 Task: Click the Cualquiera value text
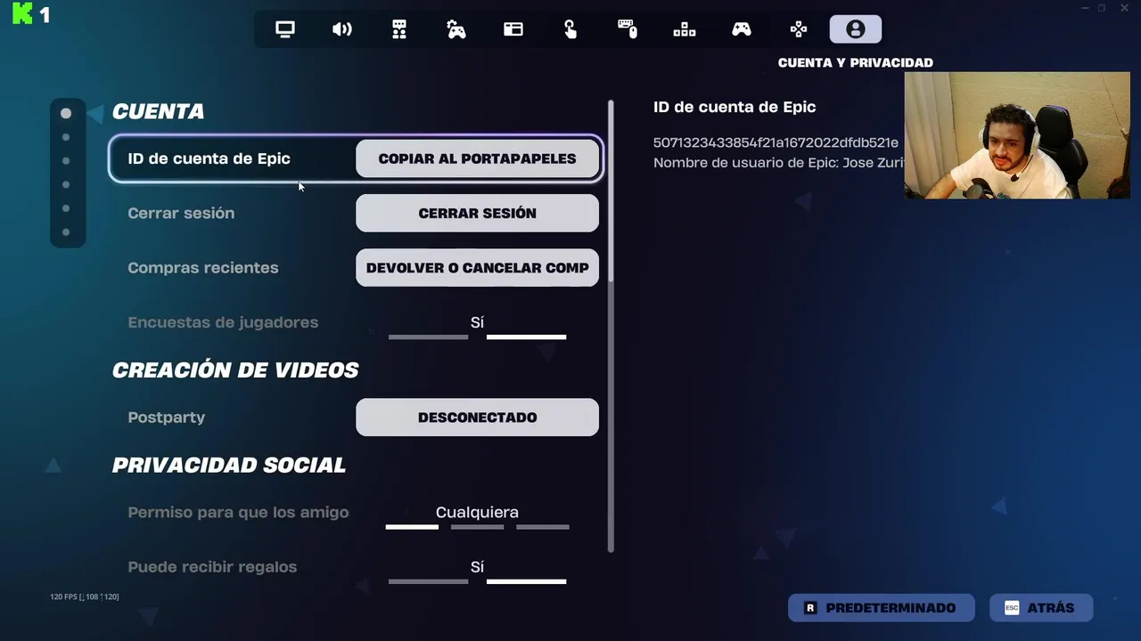pos(477,513)
